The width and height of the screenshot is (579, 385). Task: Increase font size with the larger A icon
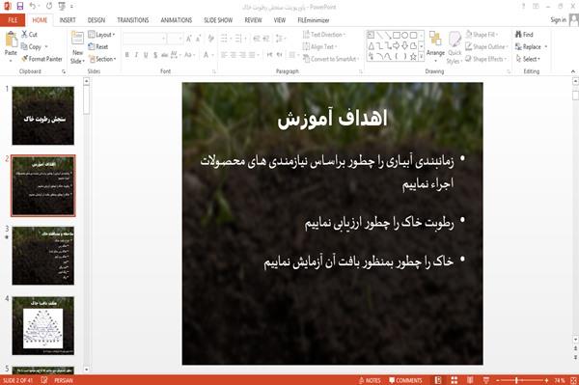tap(189, 39)
